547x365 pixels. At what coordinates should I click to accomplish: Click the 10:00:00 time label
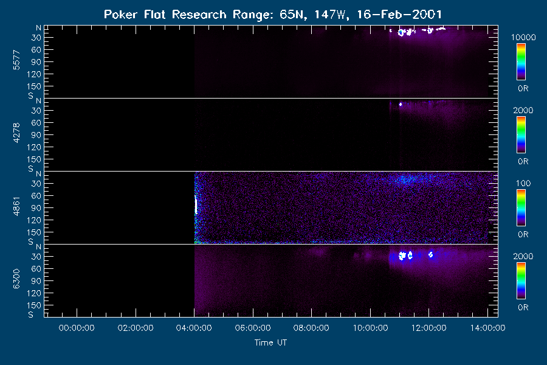tap(370, 328)
